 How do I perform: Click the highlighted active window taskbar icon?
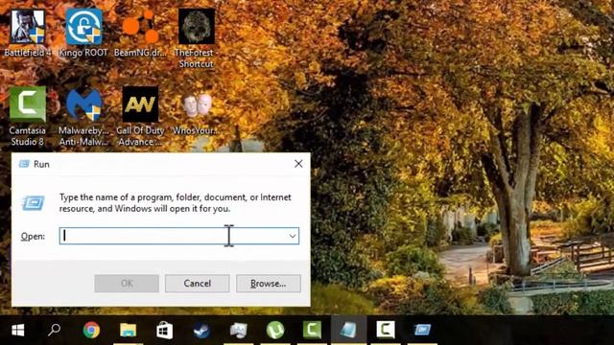point(348,330)
